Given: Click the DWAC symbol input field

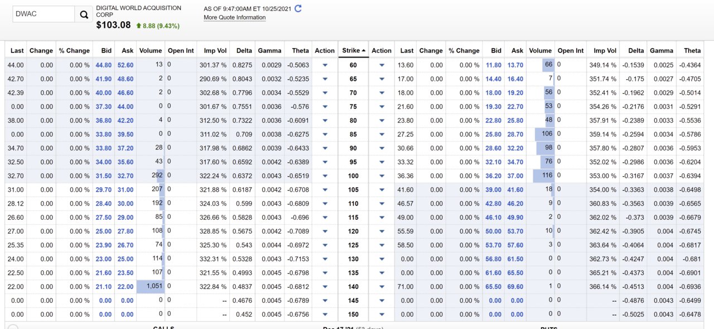Looking at the screenshot, I should click(x=44, y=14).
